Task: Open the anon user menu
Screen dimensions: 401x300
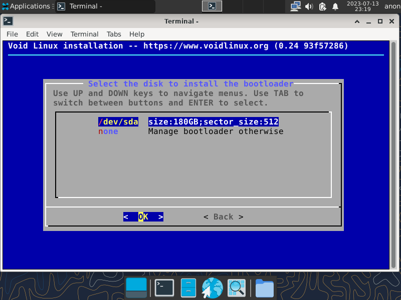Action: pos(392,6)
